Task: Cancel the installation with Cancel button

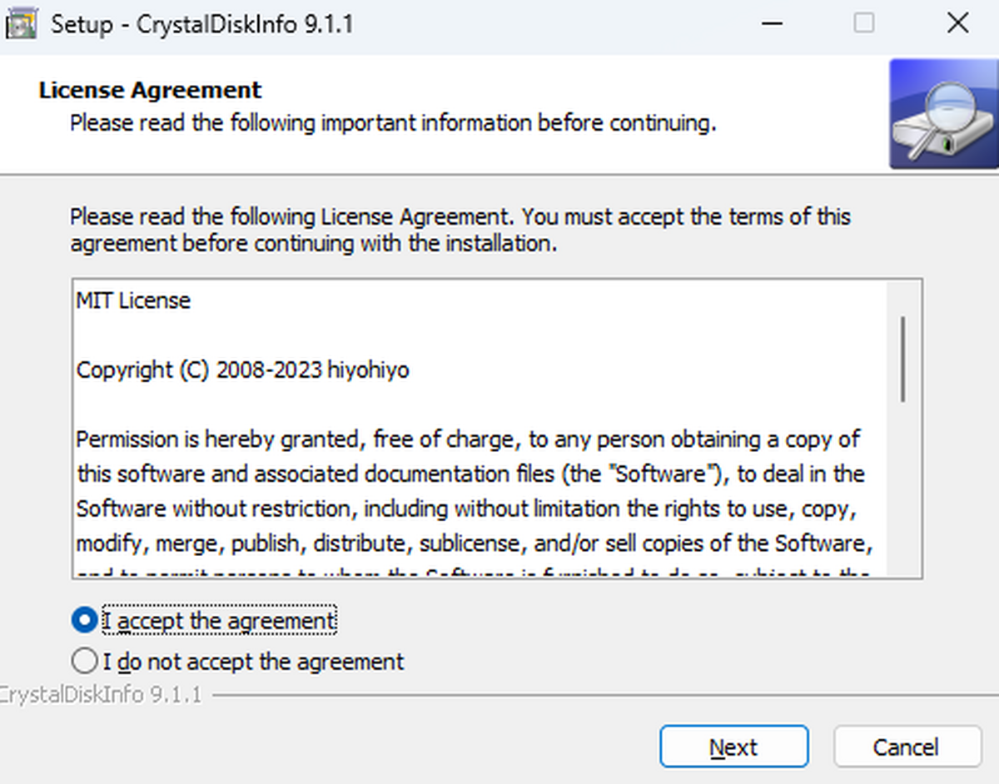Action: (907, 747)
